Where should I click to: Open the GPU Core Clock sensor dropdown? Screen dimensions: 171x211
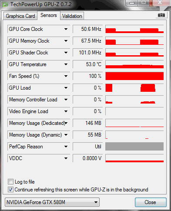(x=66, y=29)
